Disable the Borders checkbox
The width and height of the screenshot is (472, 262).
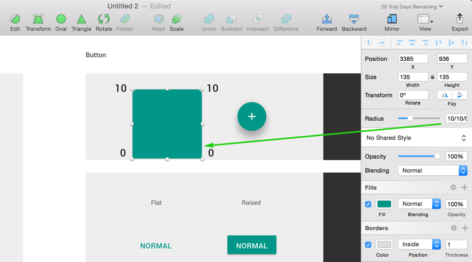point(368,245)
